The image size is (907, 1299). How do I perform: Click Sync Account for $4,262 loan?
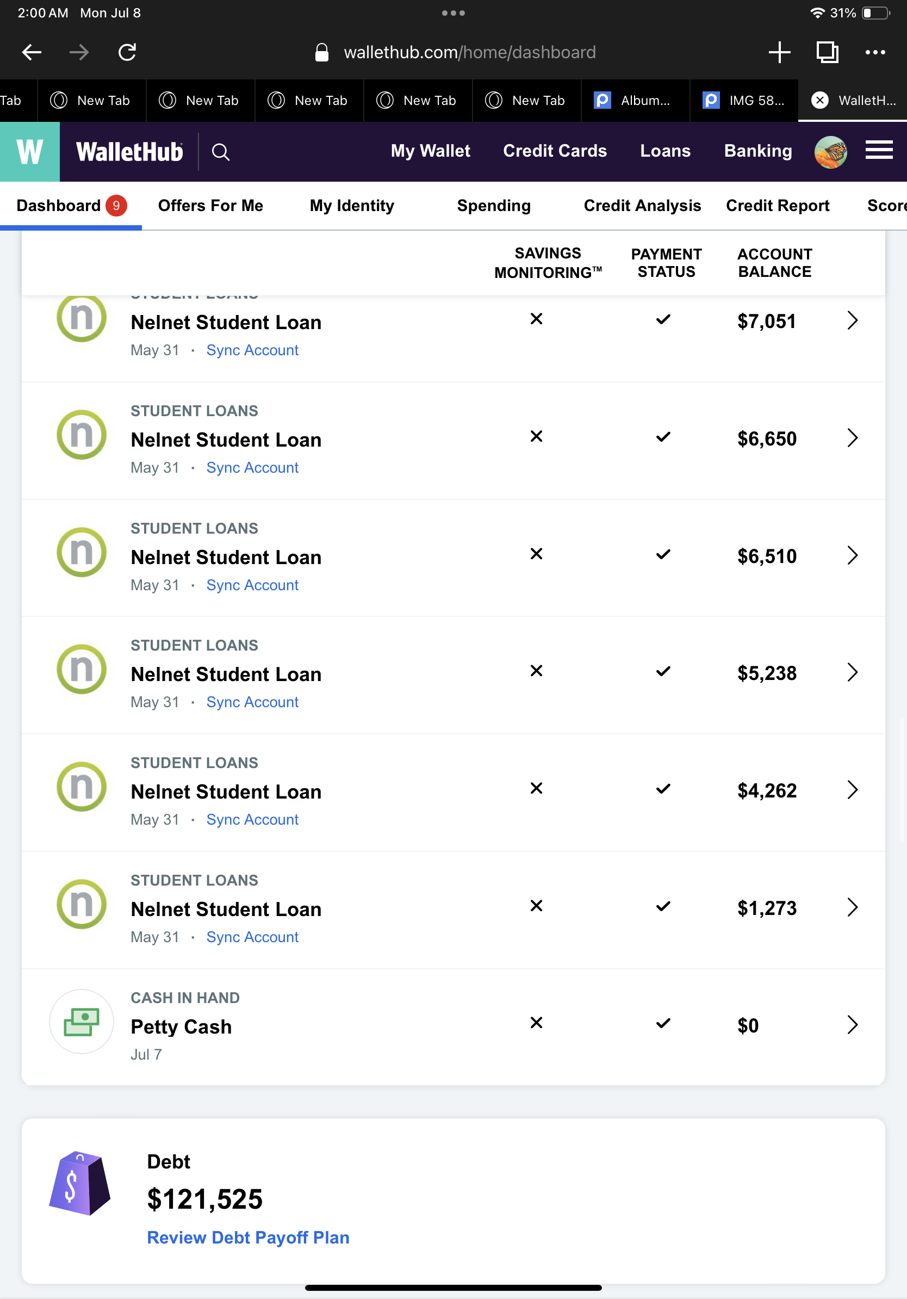[x=252, y=820]
